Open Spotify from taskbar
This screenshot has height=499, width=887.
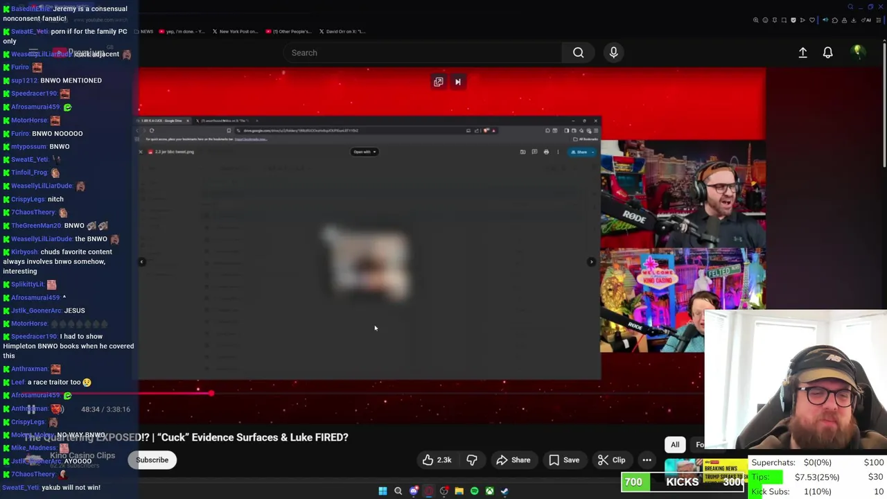474,491
